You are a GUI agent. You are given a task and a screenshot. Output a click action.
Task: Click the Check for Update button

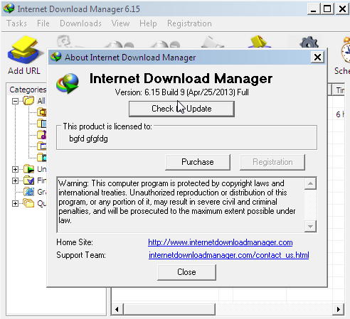point(181,109)
